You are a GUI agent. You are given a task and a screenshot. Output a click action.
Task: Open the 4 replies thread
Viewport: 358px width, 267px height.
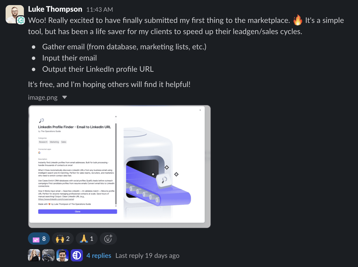click(99, 256)
